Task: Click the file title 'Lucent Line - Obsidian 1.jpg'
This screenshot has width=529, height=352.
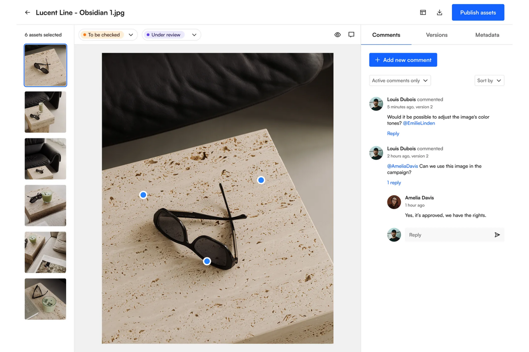Action: pyautogui.click(x=80, y=12)
